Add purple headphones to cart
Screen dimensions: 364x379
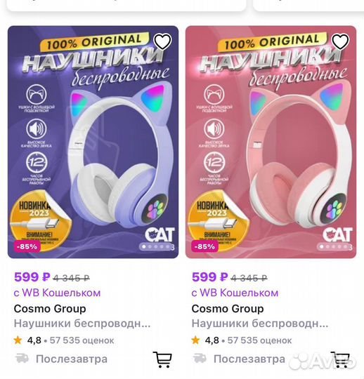162,359
